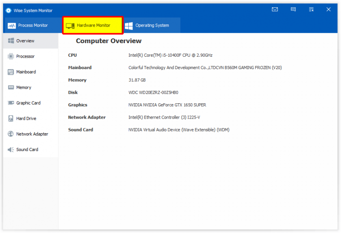Select the Hardware Monitor tab label
Image resolution: width=341 pixels, height=233 pixels.
tap(93, 25)
